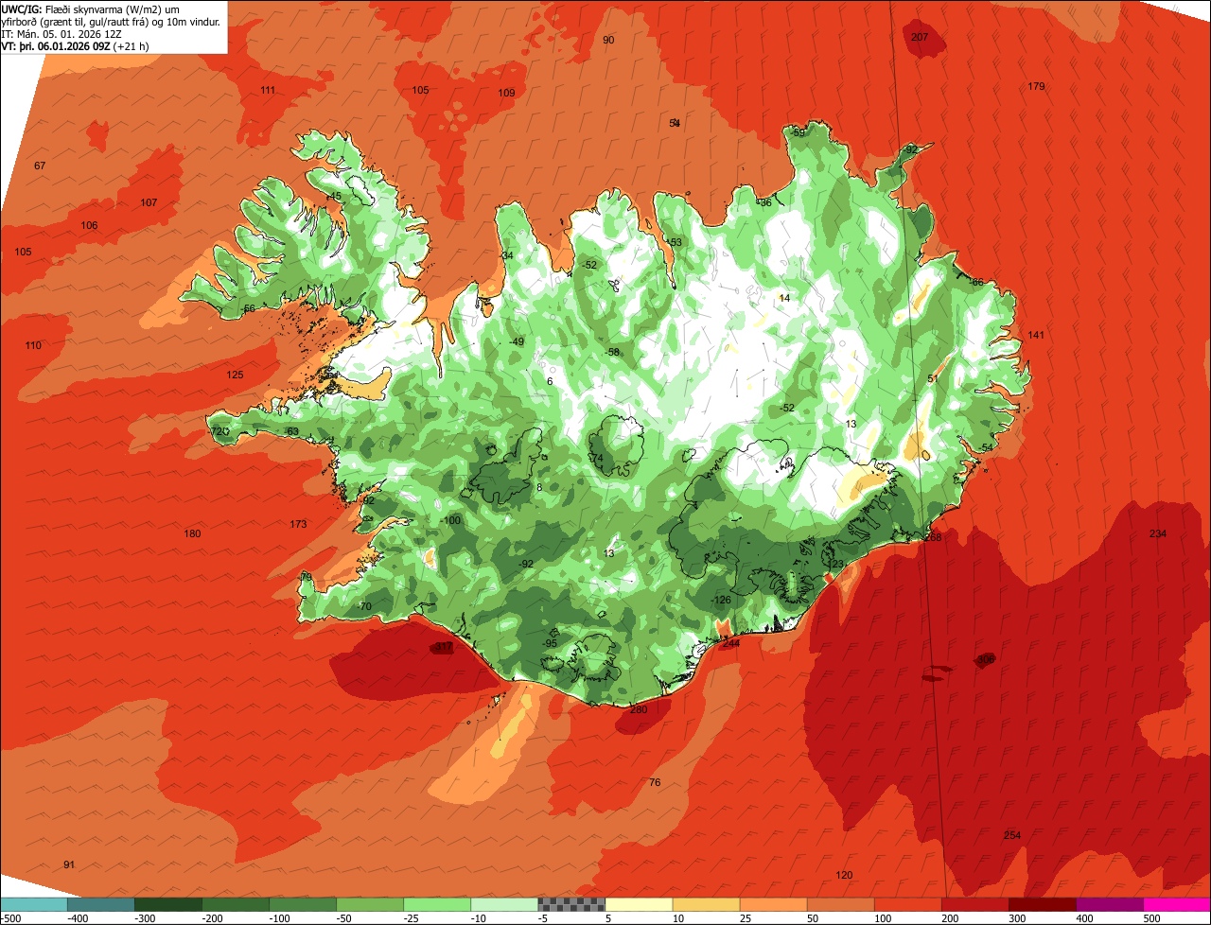
Task: Click the value -100 in southwest Iceland
Action: pyautogui.click(x=450, y=520)
